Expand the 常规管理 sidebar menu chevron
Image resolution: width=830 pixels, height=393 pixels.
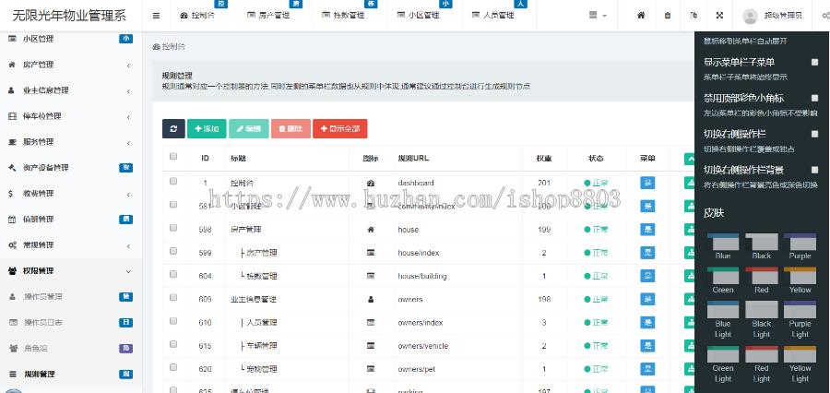(x=128, y=246)
